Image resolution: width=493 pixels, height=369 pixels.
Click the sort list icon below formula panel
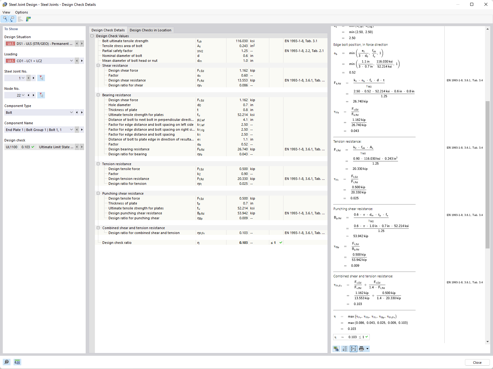click(345, 349)
